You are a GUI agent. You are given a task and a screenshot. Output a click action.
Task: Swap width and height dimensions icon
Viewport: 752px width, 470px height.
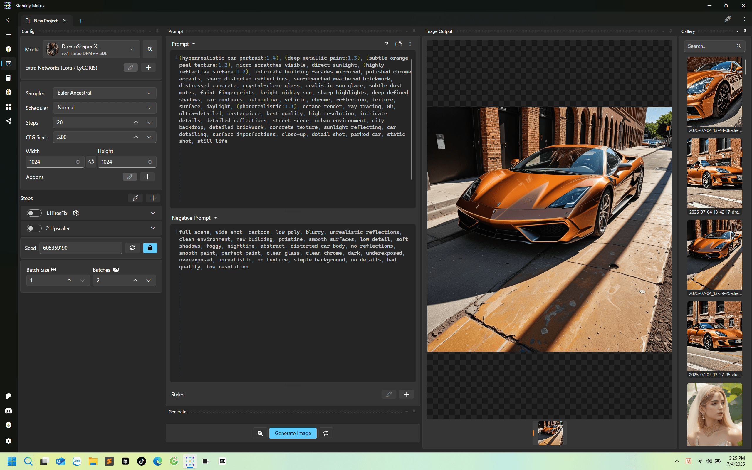(91, 162)
